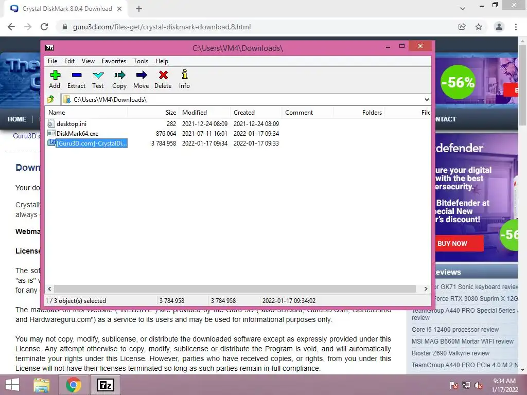Image resolution: width=527 pixels, height=395 pixels.
Task: Click the webpage vertical scrollbar thumb
Action: (523, 84)
